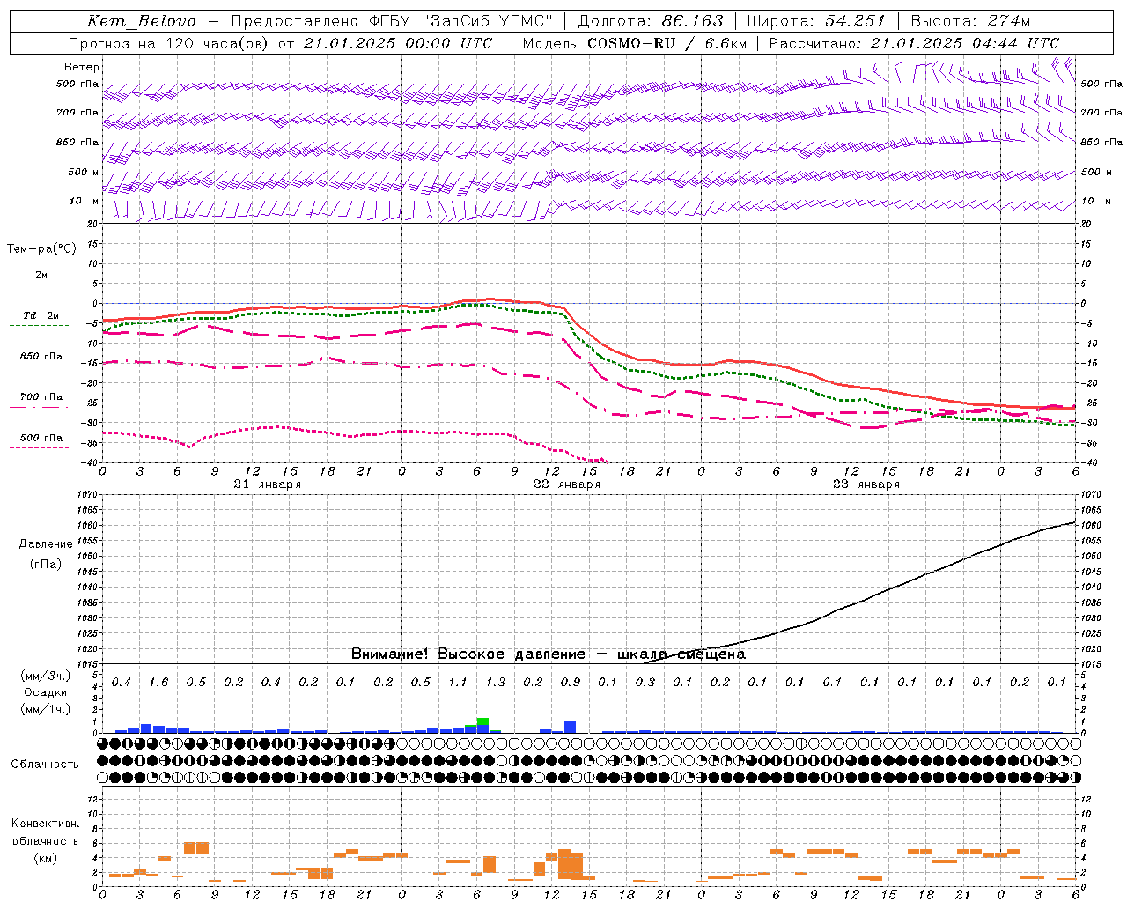Click the "0.9" three-hour precipitation value

click(571, 683)
